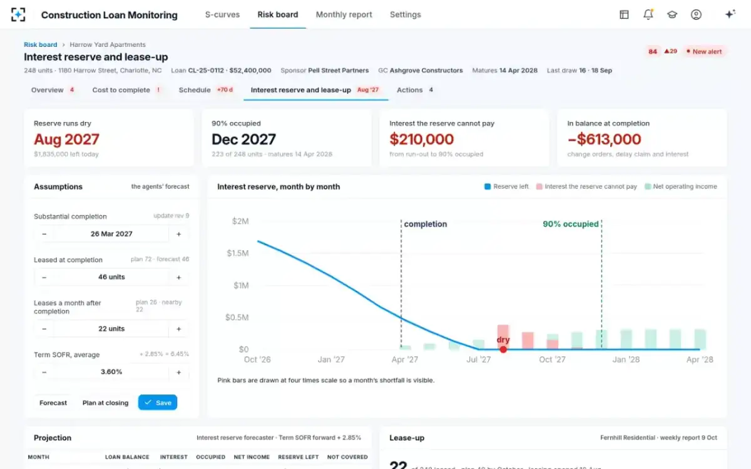The height and width of the screenshot is (469, 751).
Task: Click the 22 units field
Action: [111, 329]
